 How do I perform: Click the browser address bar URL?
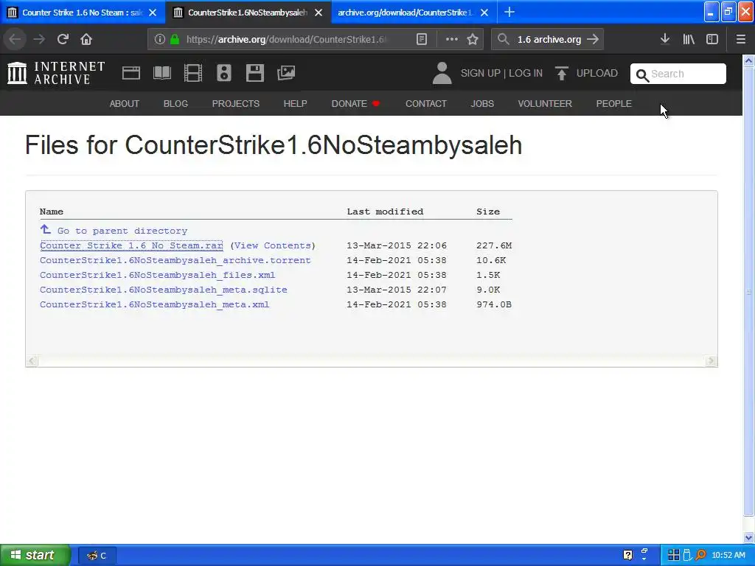pos(286,40)
